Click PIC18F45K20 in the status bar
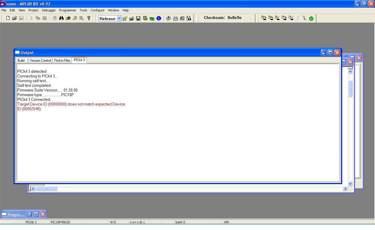 pos(60,222)
